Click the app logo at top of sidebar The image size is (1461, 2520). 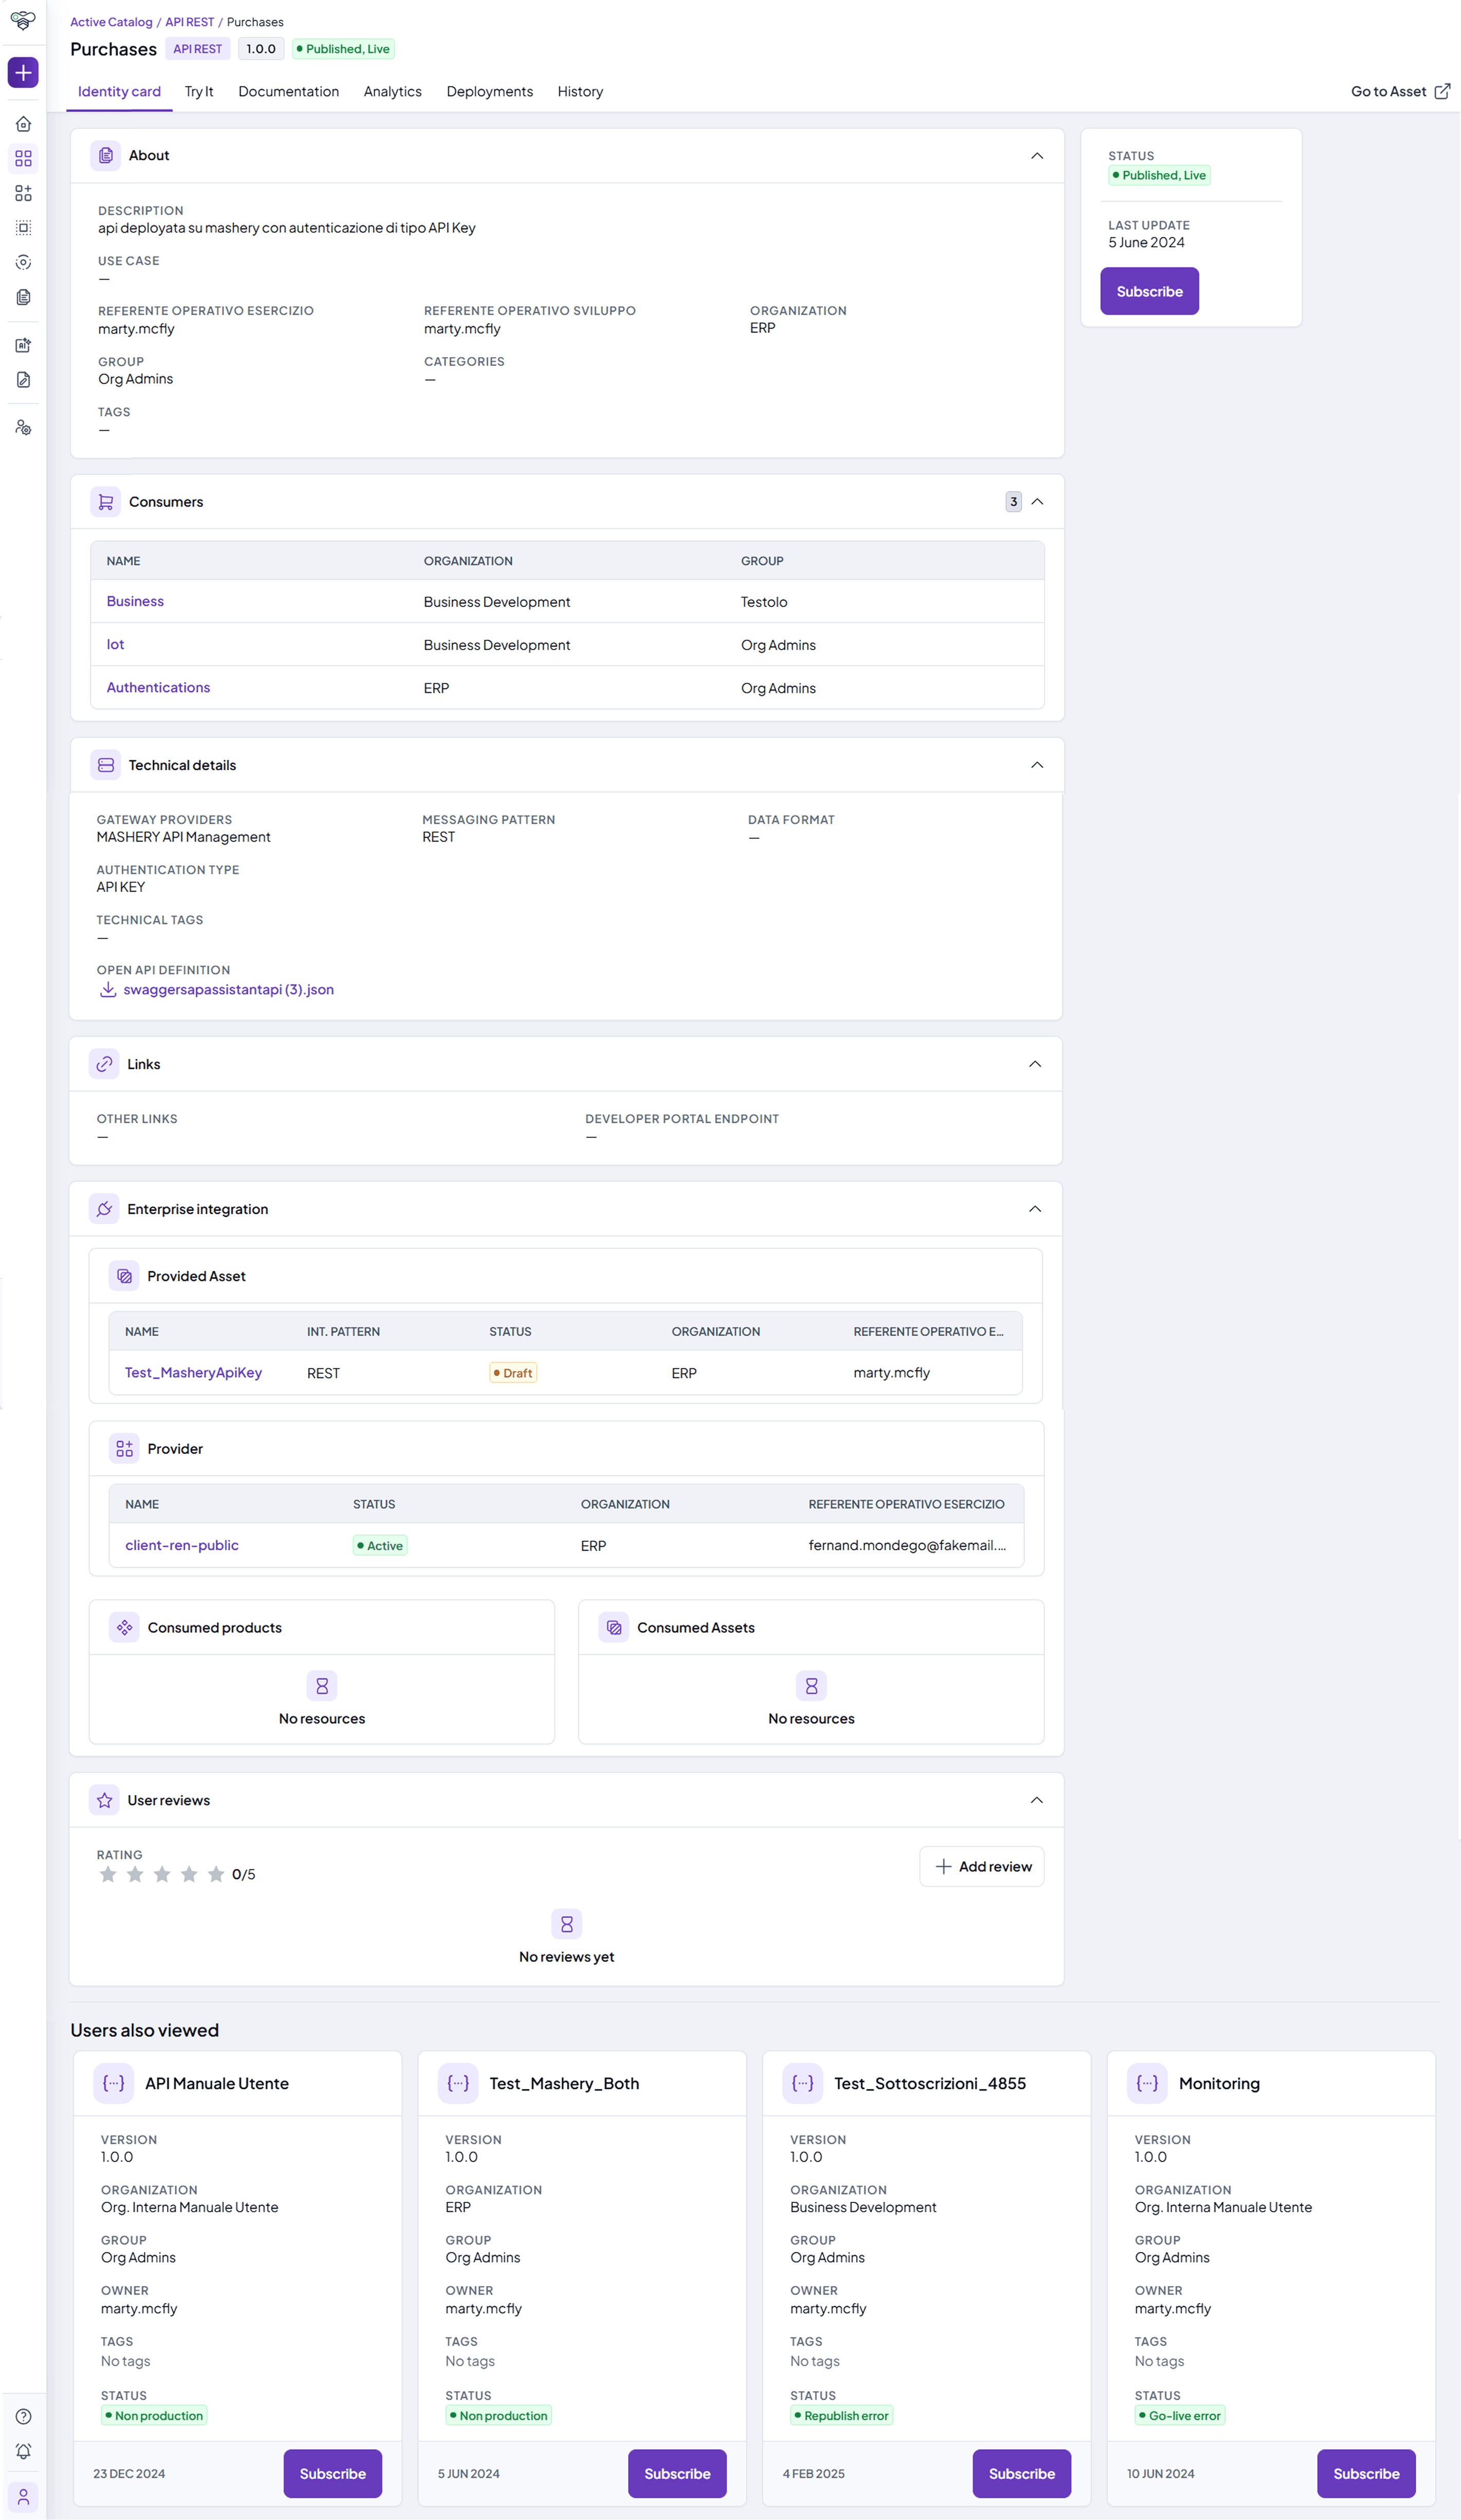(x=23, y=20)
